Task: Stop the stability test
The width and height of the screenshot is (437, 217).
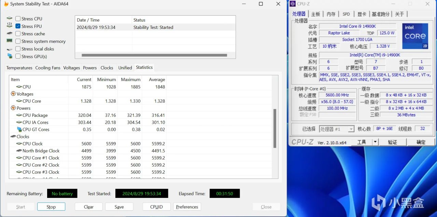Action: (x=51, y=207)
